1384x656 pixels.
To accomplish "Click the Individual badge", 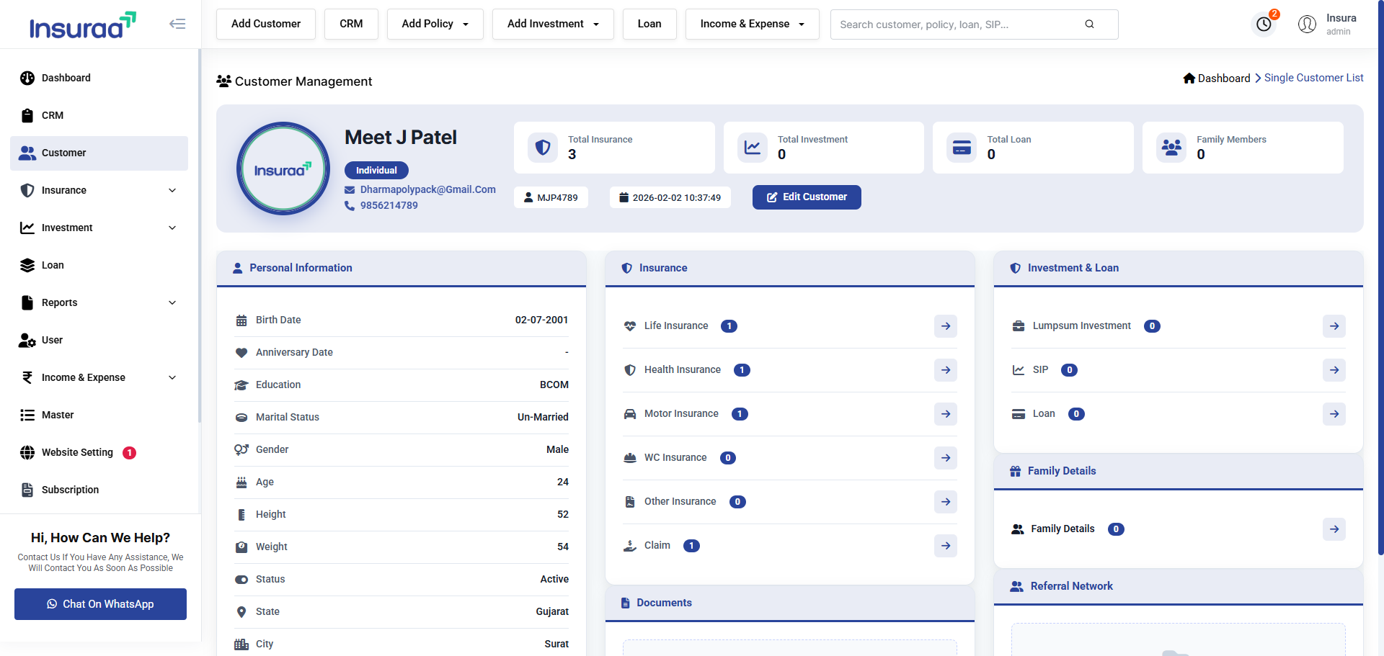I will pyautogui.click(x=376, y=170).
